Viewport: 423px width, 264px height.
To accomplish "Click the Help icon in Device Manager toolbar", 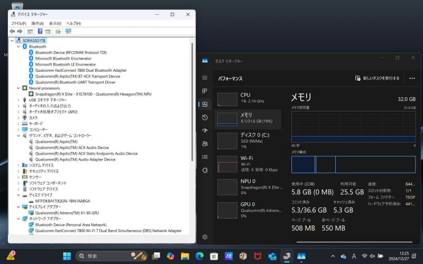I will click(x=40, y=31).
